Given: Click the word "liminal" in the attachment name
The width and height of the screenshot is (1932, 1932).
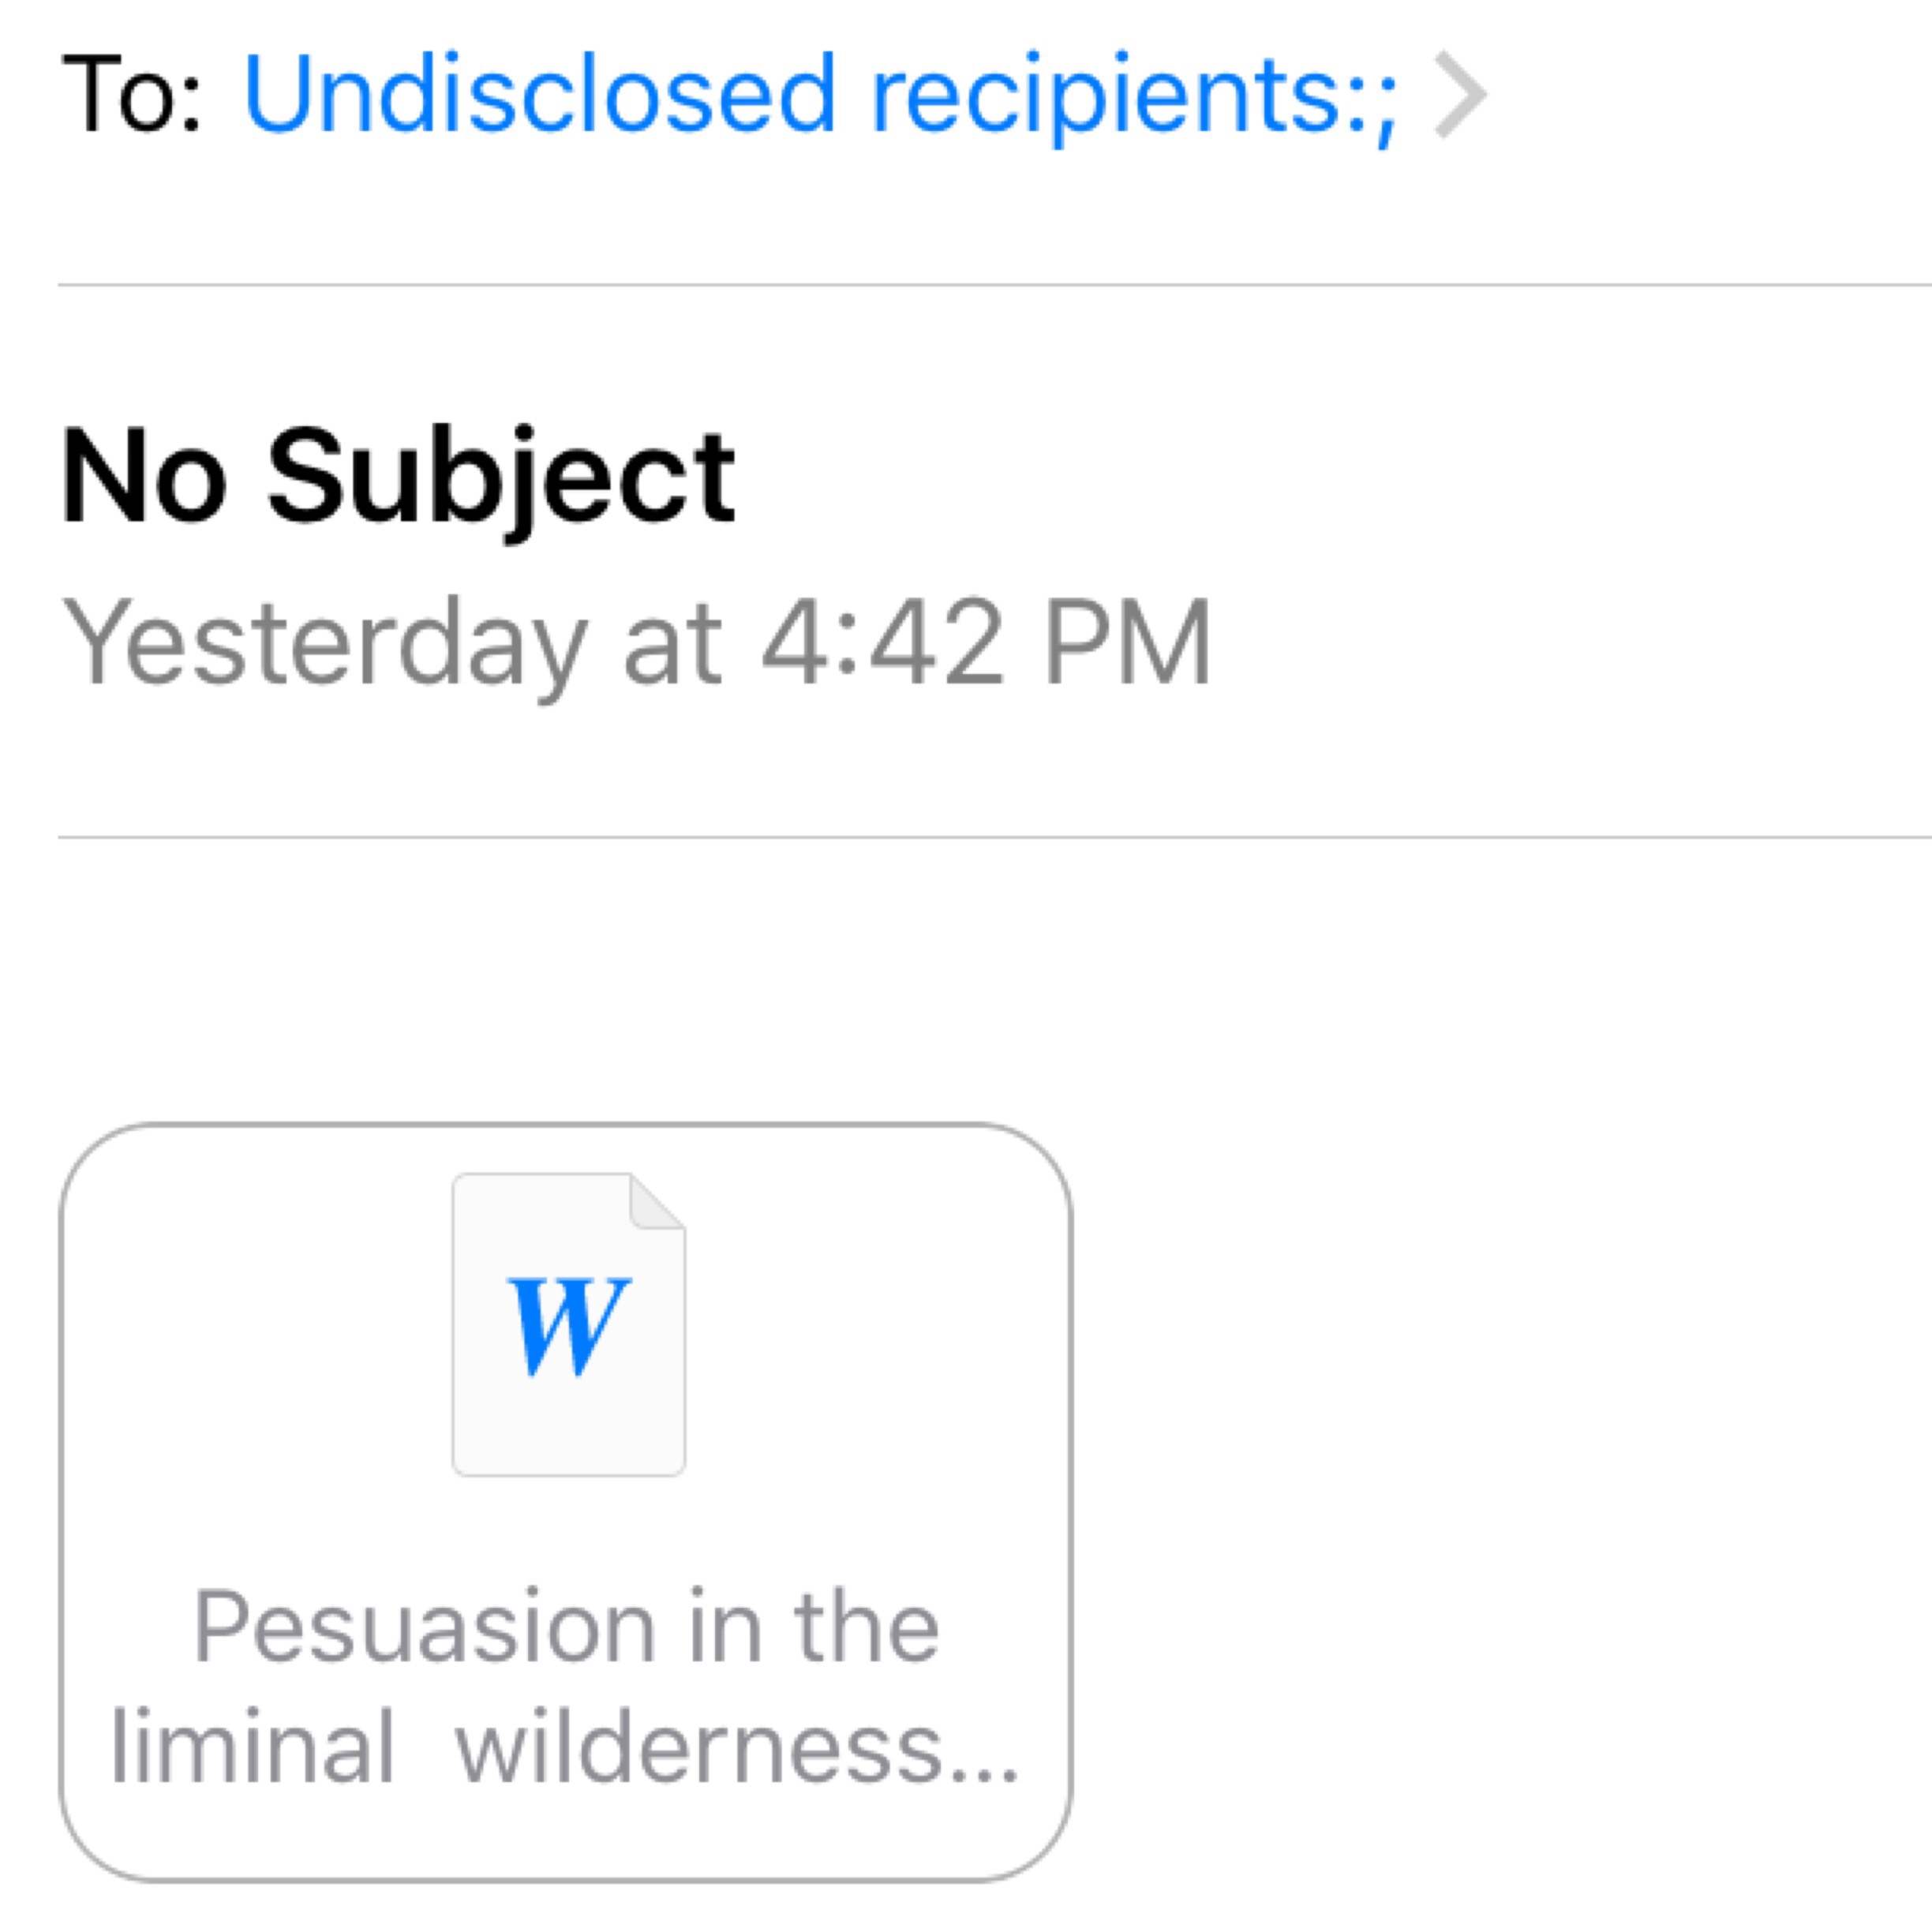Looking at the screenshot, I should pos(252,1748).
